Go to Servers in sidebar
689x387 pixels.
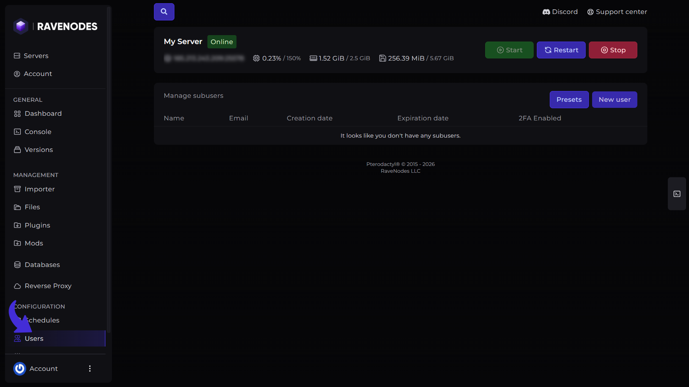coord(31,56)
